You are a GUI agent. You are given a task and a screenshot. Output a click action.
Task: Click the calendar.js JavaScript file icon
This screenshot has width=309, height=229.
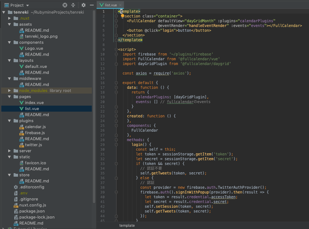coord(22,127)
